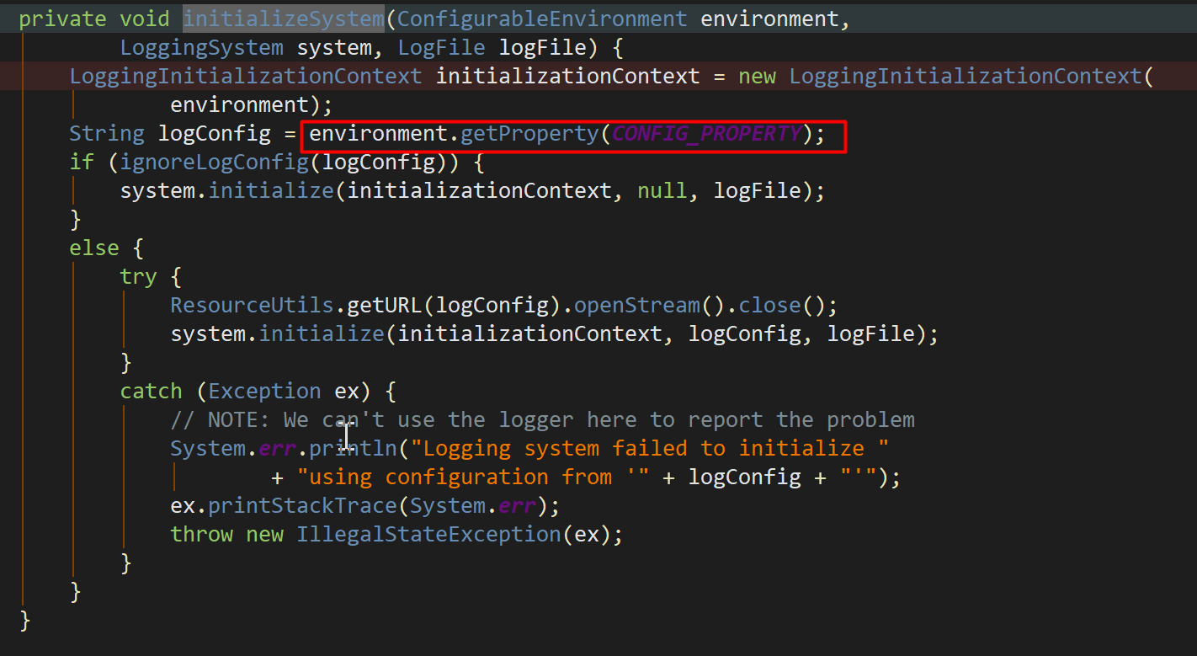Select the logFile parameter

(542, 47)
